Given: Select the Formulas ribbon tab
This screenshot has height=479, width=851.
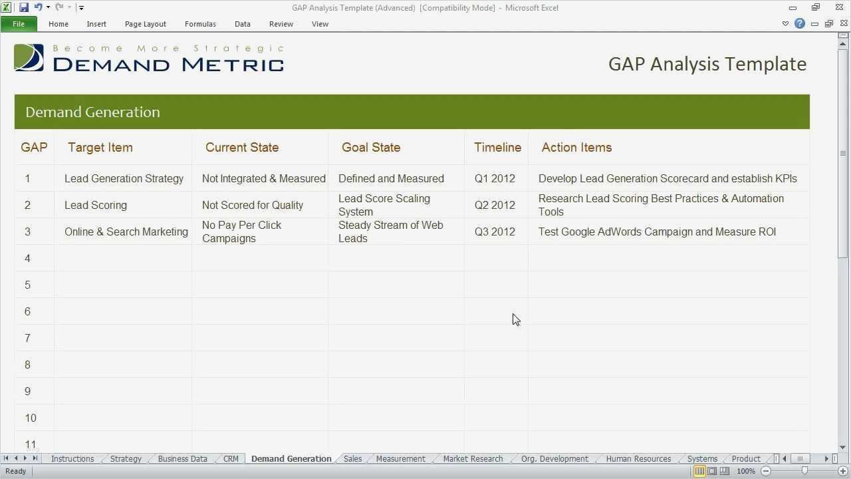Looking at the screenshot, I should tap(200, 24).
